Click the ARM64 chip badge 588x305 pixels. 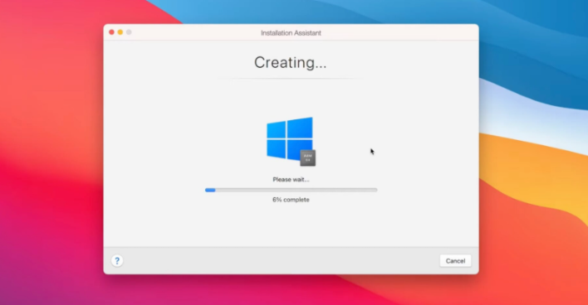point(307,158)
